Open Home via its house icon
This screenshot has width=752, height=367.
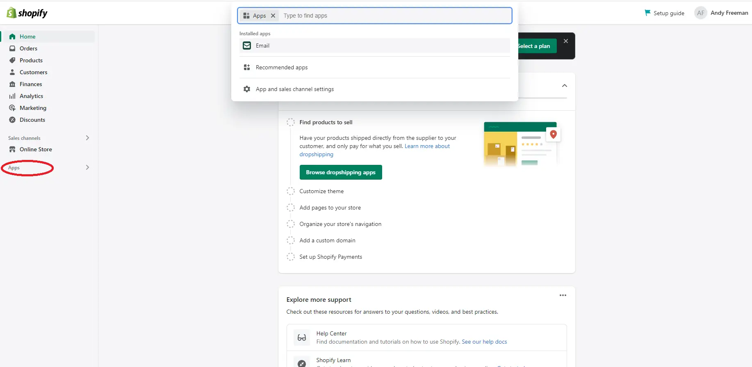[x=12, y=36]
